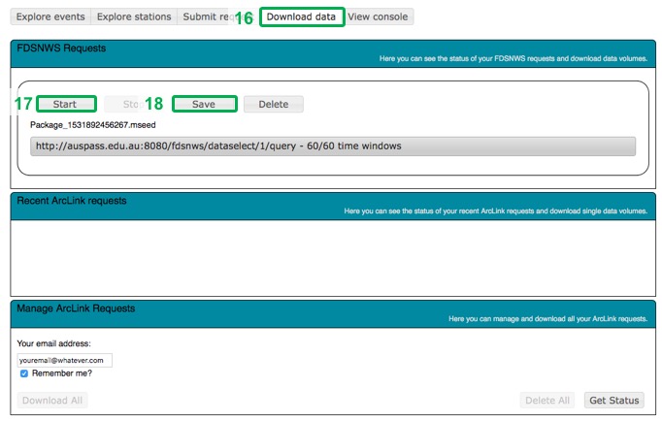Switch to the Explore stations tab
This screenshot has width=662, height=421.
[134, 16]
